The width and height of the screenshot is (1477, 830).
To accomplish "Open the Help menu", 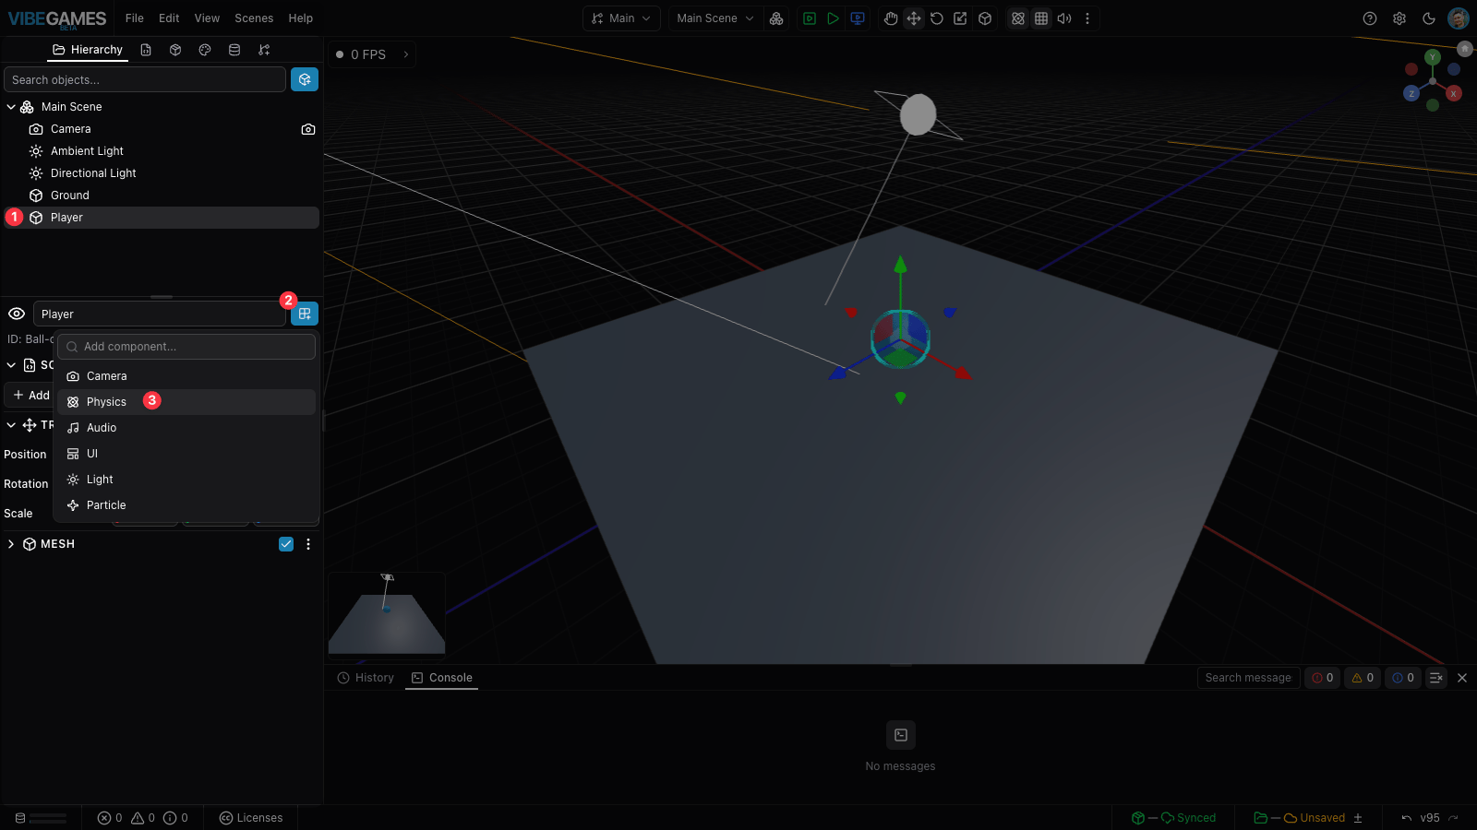I will 301,18.
